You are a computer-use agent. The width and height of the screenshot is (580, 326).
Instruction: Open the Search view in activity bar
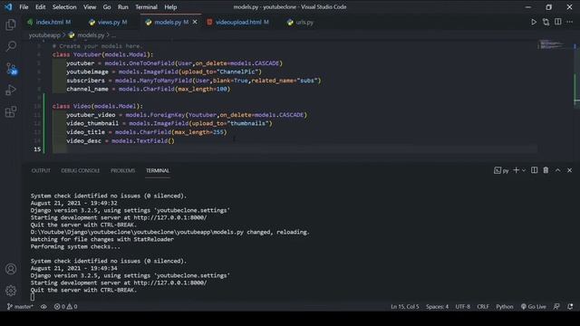tap(11, 46)
